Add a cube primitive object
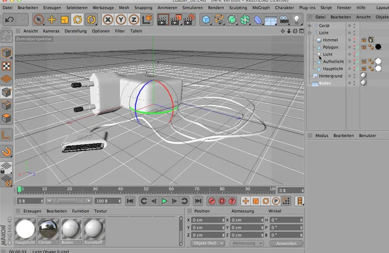The image size is (389, 253). pos(206,19)
